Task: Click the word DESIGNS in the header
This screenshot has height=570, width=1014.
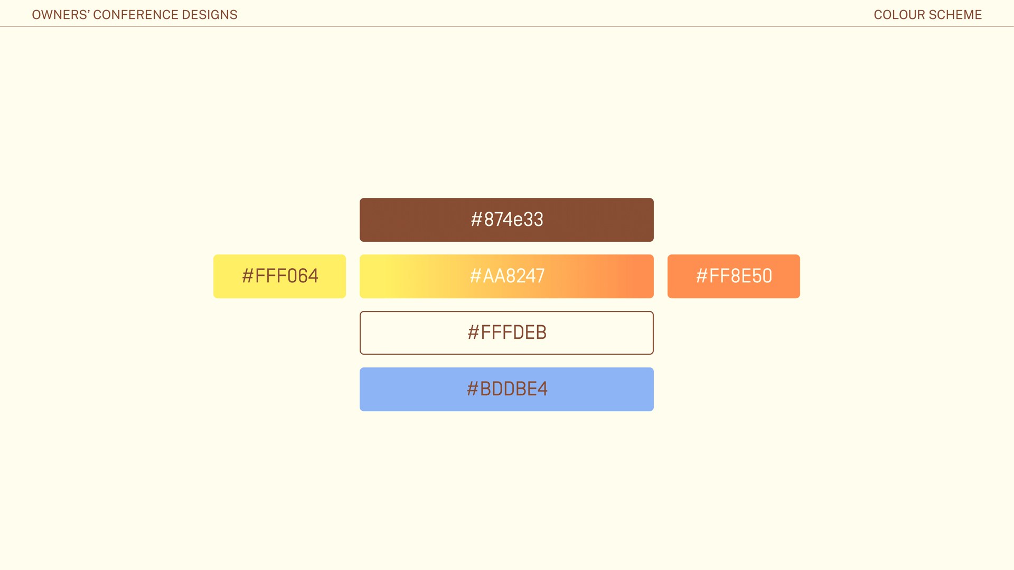Action: (x=210, y=15)
